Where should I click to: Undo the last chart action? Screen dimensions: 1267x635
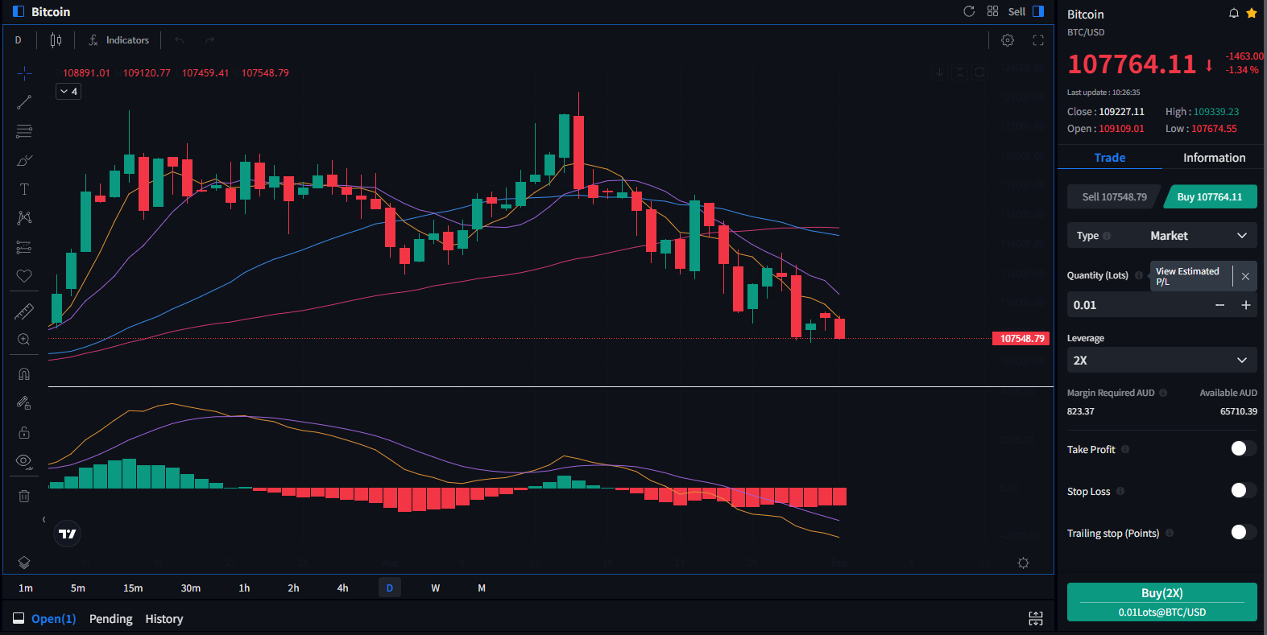(180, 40)
